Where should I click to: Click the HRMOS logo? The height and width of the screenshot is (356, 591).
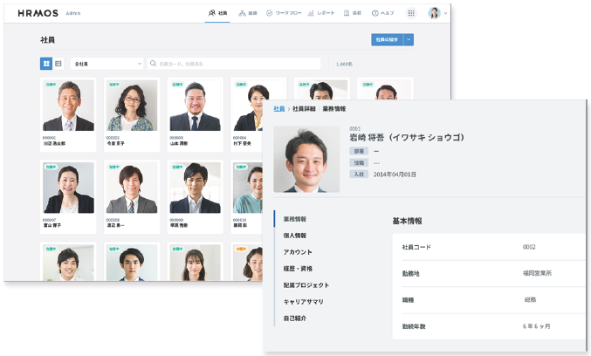(36, 13)
